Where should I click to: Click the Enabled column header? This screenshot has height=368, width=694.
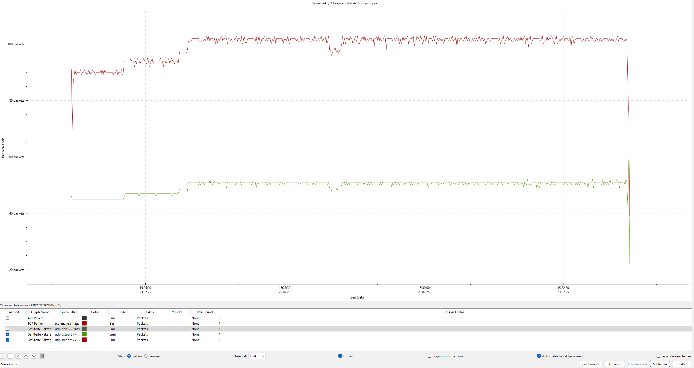coord(13,312)
